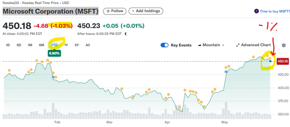Expand the Mountain chart type dropdown

[211, 45]
